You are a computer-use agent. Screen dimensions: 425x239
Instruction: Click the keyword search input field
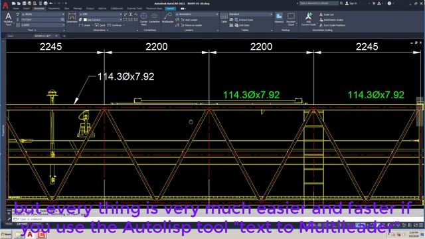[319, 3]
